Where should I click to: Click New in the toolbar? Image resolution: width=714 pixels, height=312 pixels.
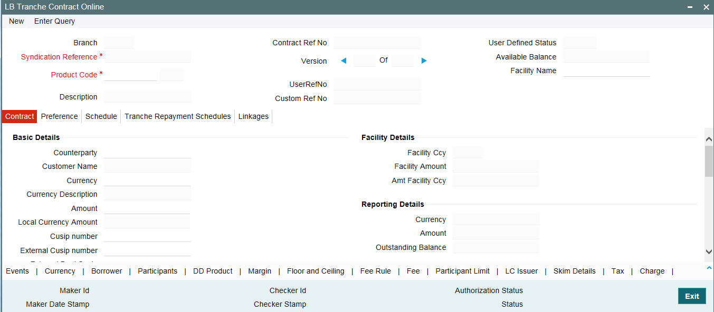[16, 21]
